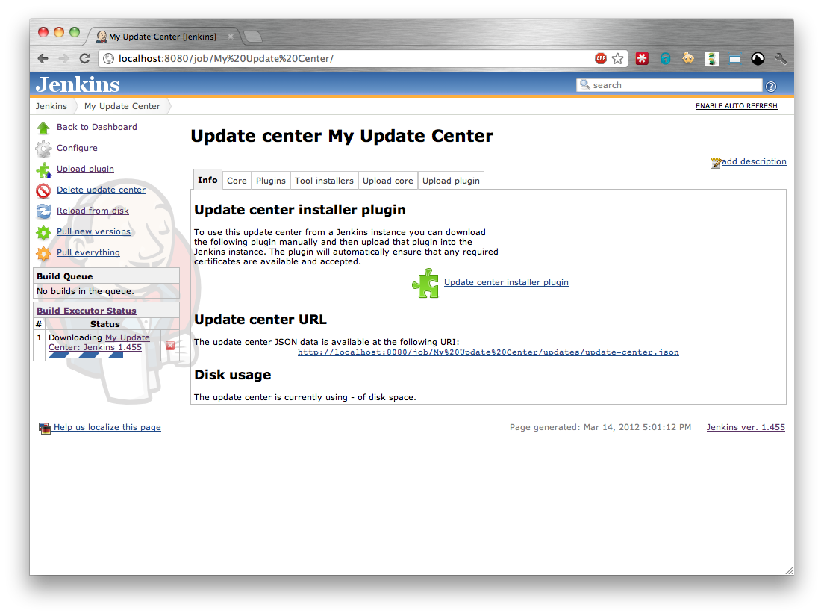Screen dimensions: 824x616
Task: Click the search help question mark icon
Action: point(771,86)
